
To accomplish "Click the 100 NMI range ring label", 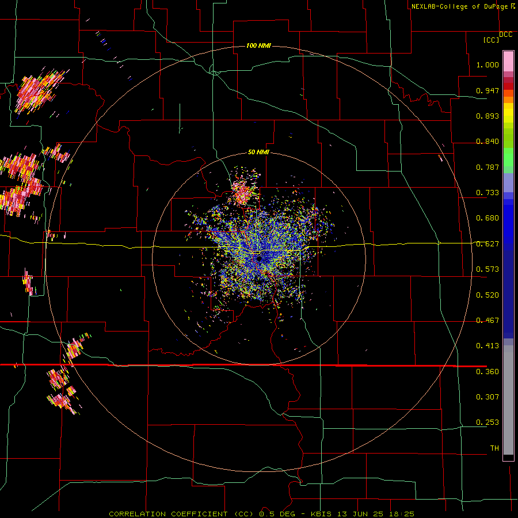I will [258, 45].
